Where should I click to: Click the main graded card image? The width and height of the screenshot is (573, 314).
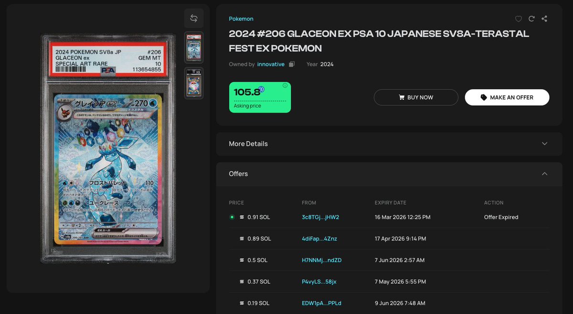tap(108, 148)
